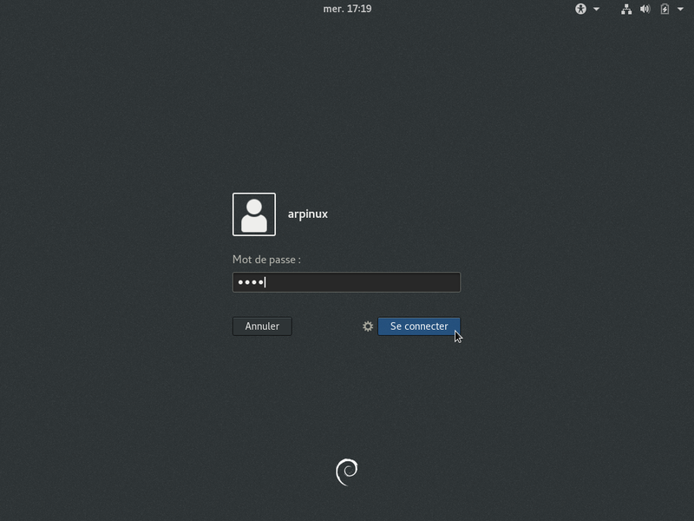This screenshot has height=521, width=694.
Task: Click the battery charging indicator icon
Action: [665, 9]
